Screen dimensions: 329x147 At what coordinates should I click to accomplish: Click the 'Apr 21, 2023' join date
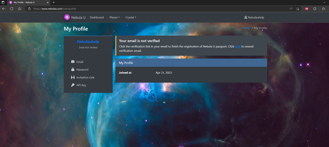[164, 73]
